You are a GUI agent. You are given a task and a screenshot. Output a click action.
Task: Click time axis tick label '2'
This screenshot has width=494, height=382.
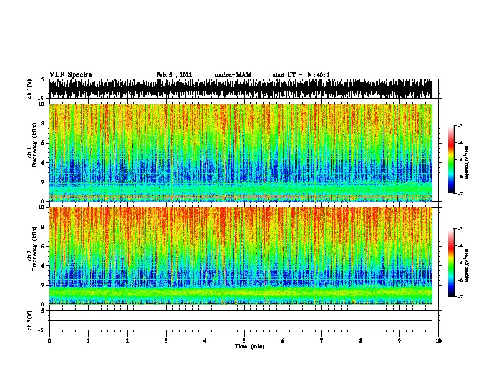pos(127,341)
